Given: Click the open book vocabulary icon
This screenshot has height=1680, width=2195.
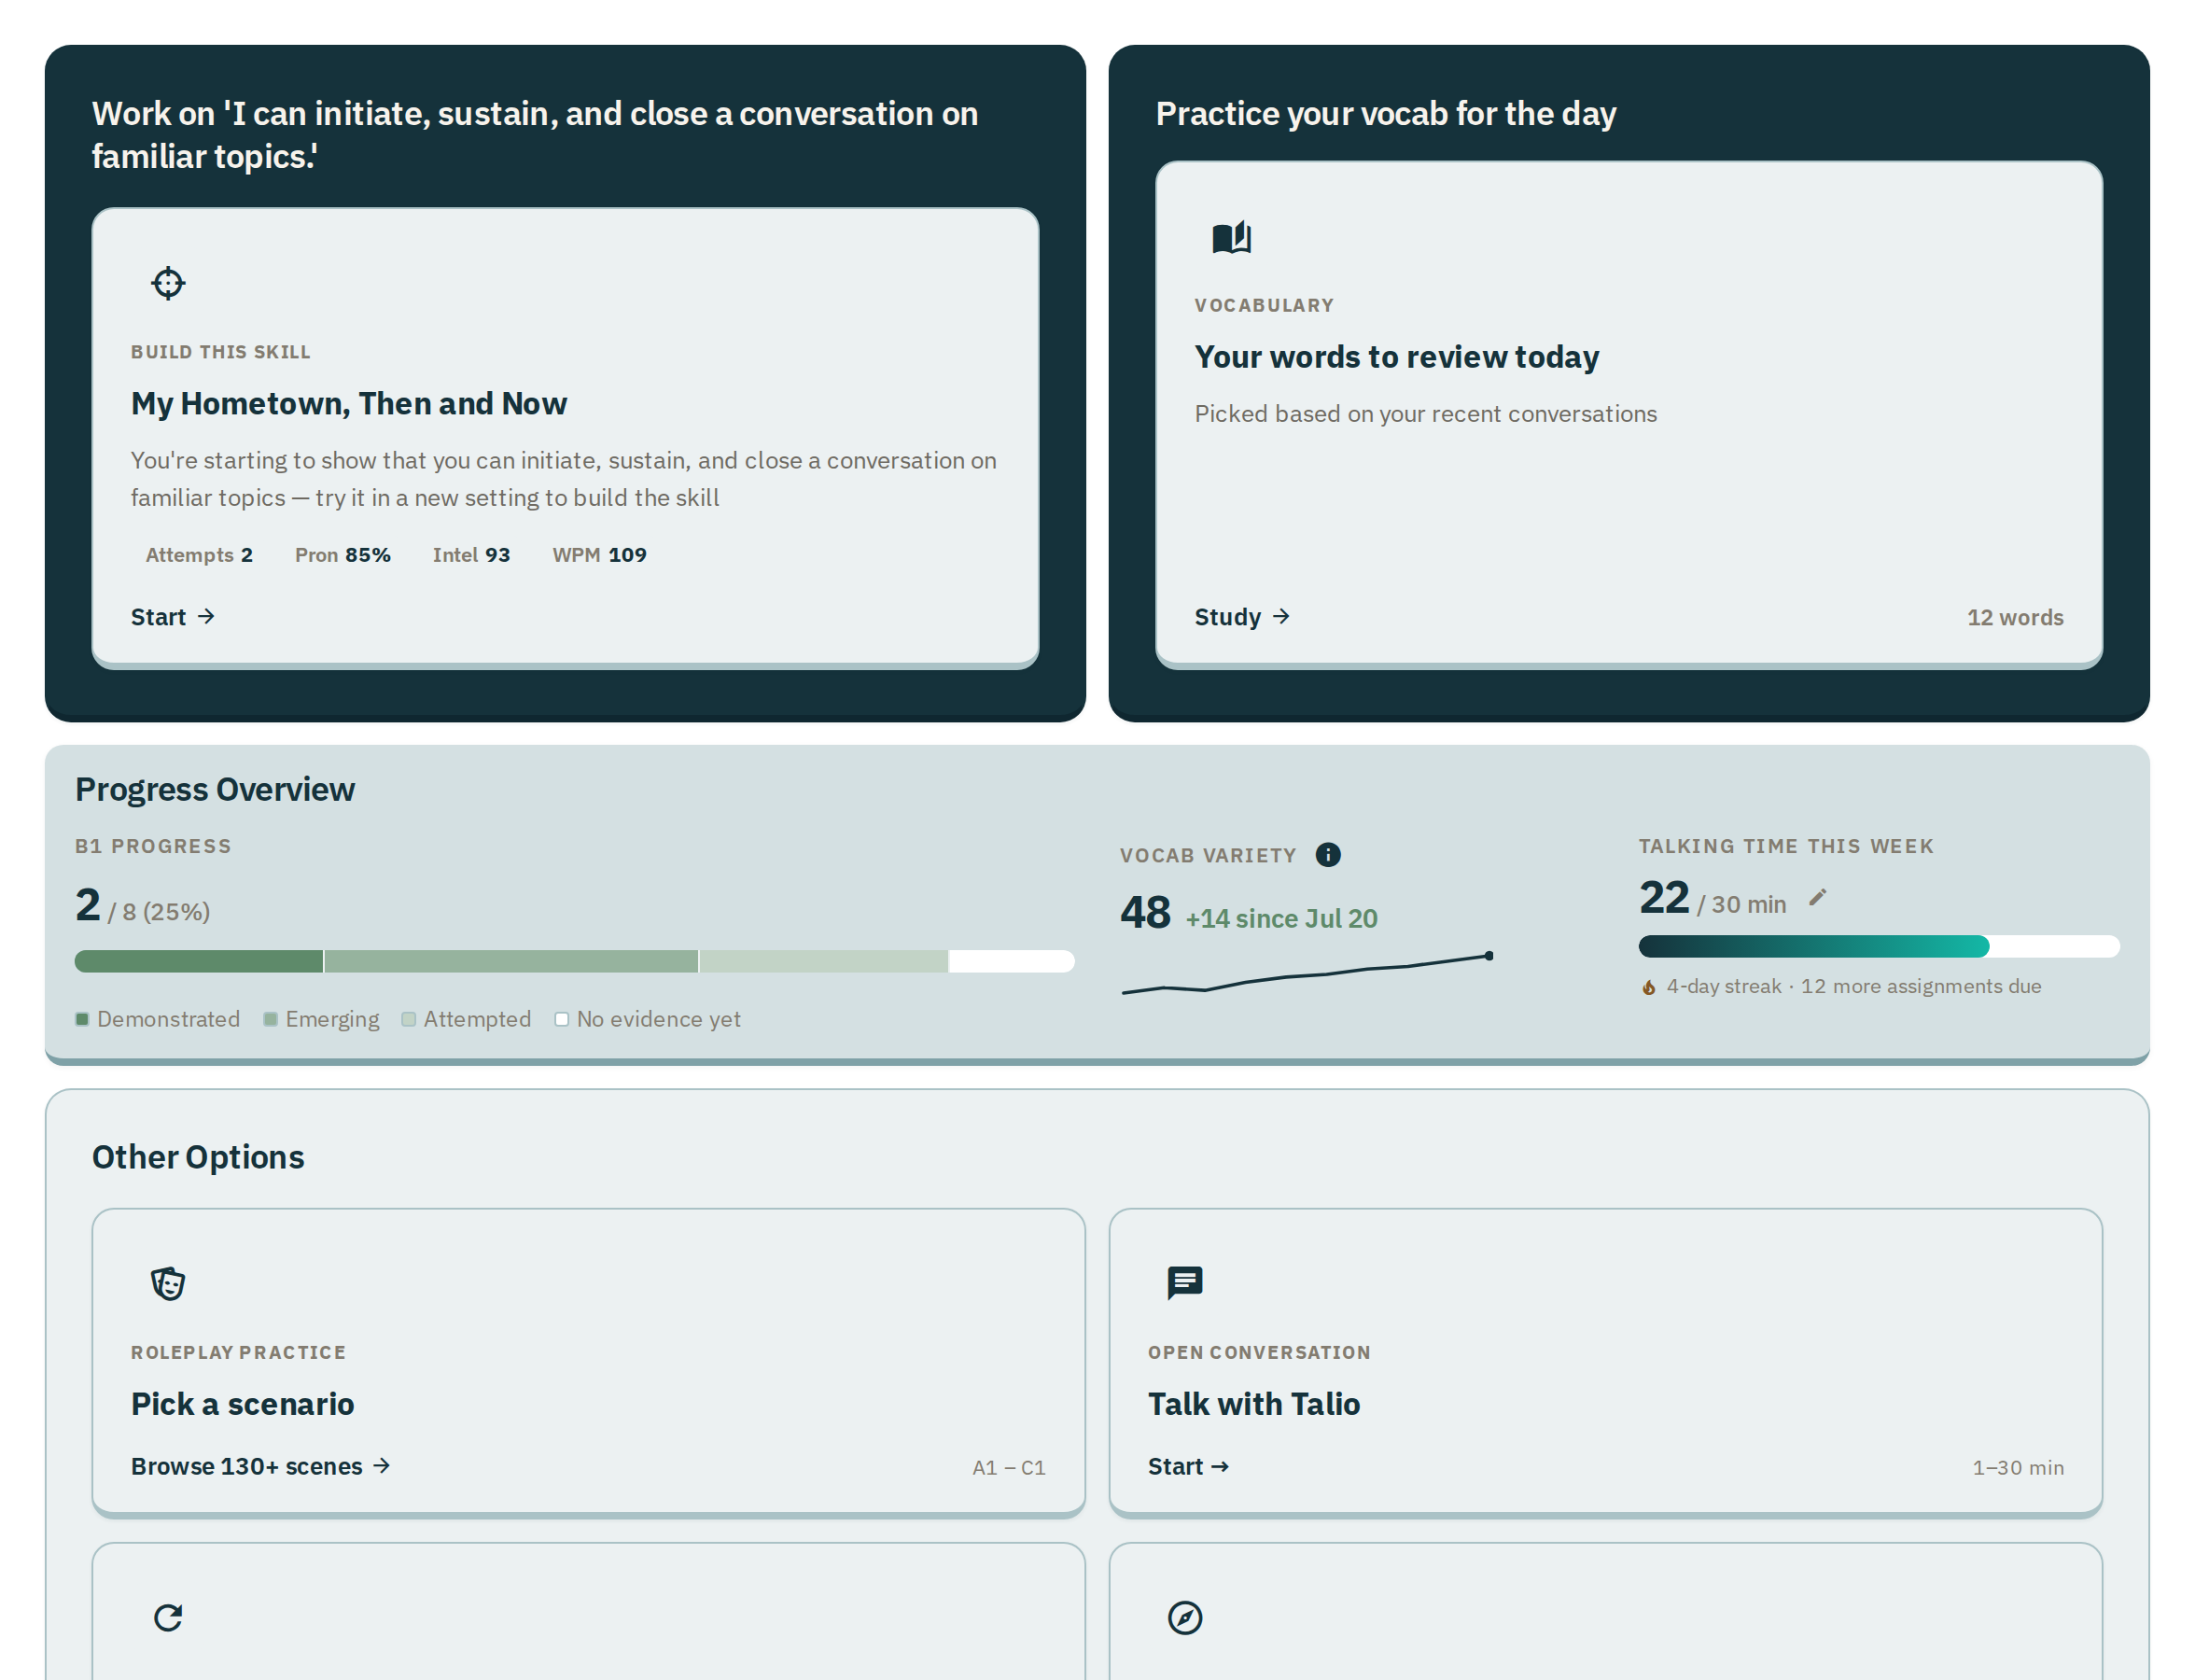Looking at the screenshot, I should [x=1231, y=237].
